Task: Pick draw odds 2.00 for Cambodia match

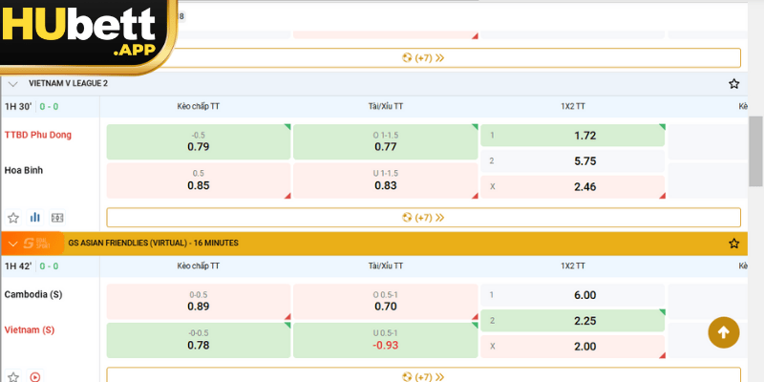Action: click(572, 346)
